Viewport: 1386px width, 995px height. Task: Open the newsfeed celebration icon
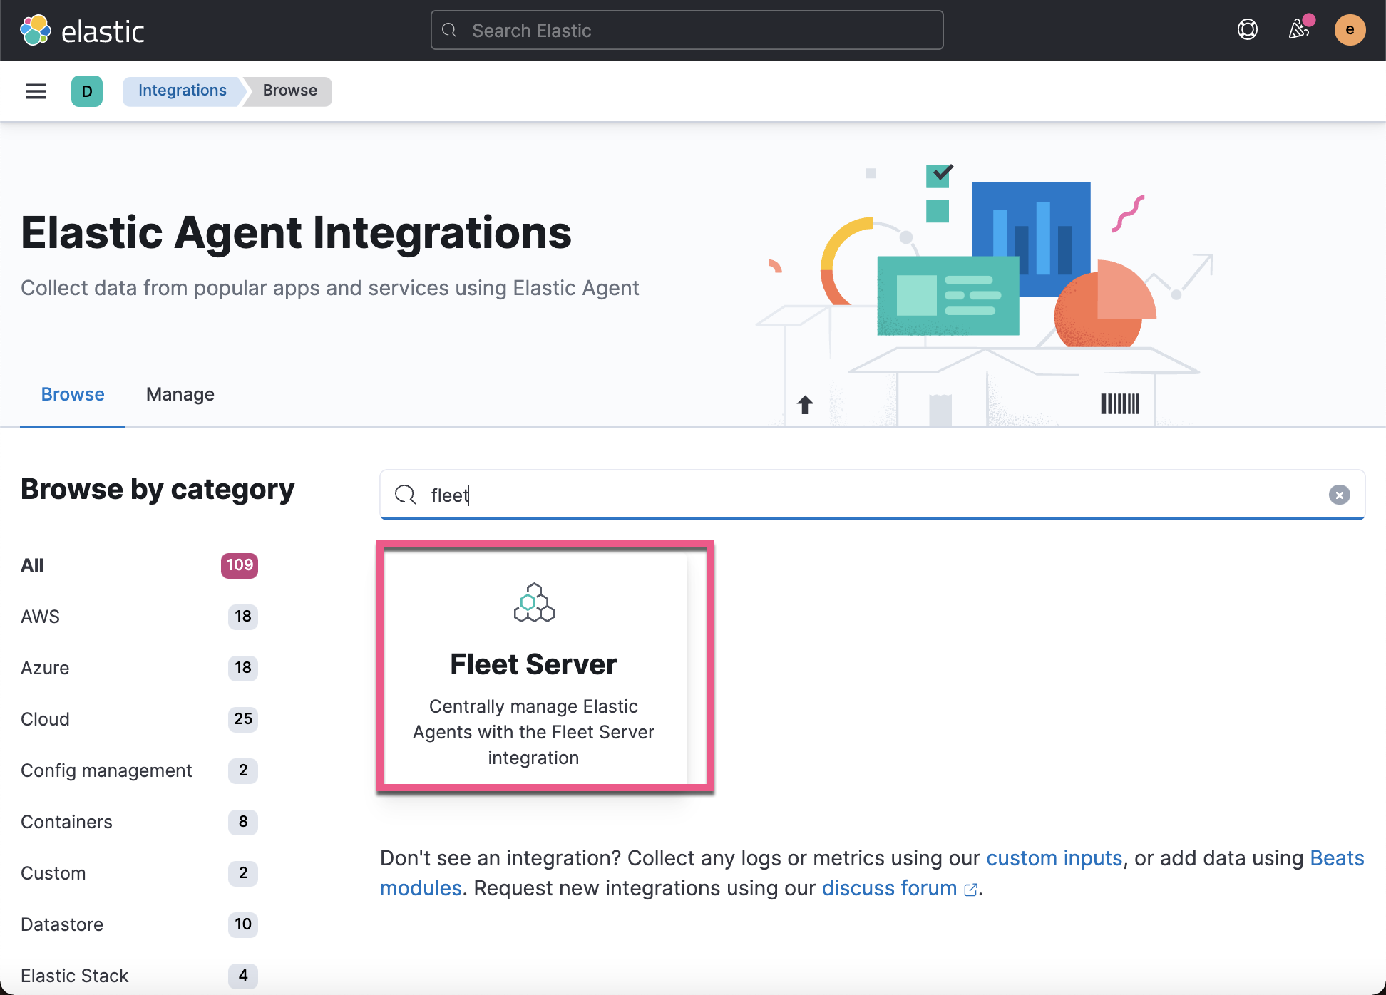coord(1299,30)
